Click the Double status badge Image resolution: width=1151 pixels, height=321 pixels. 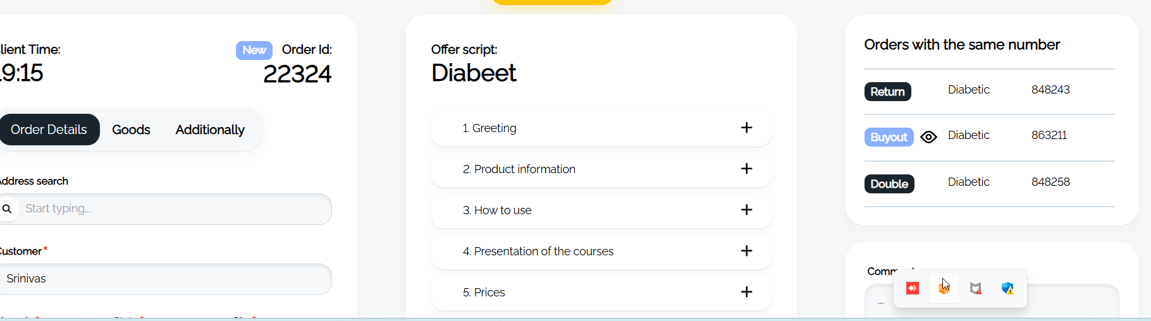click(889, 184)
